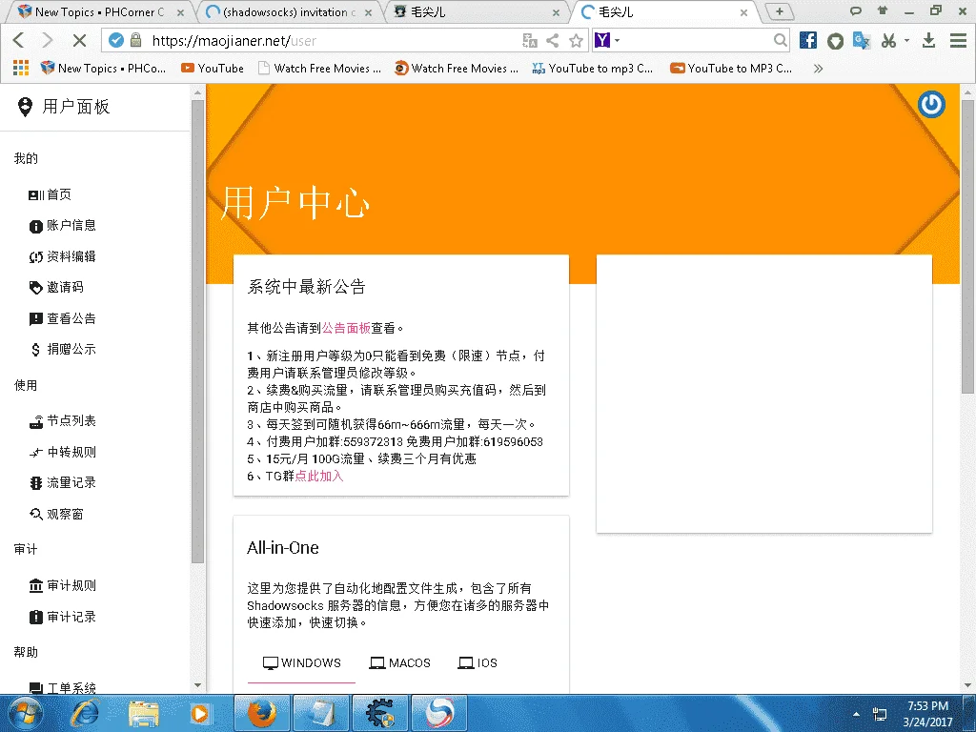
Task: Open 首页 in the sidebar
Action: coord(50,194)
